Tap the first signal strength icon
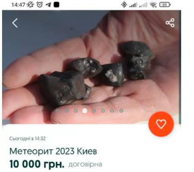 [x=133, y=5]
